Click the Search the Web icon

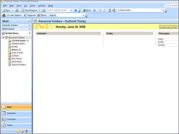(x=114, y=10)
